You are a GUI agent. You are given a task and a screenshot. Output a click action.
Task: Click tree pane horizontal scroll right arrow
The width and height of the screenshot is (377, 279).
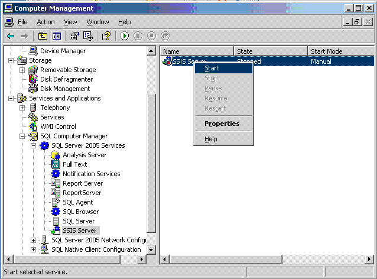pos(142,259)
